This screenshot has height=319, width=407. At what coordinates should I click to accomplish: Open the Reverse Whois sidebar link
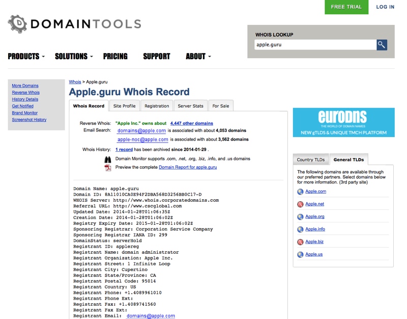(26, 92)
